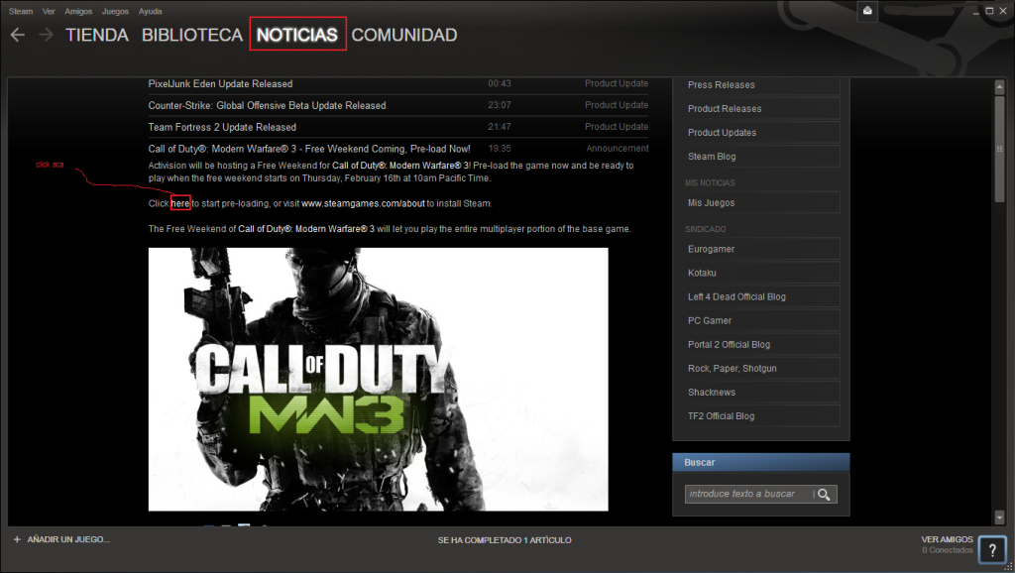Click the 'Product Update' tag on Counter-Strike row
The width and height of the screenshot is (1015, 573).
(x=617, y=105)
